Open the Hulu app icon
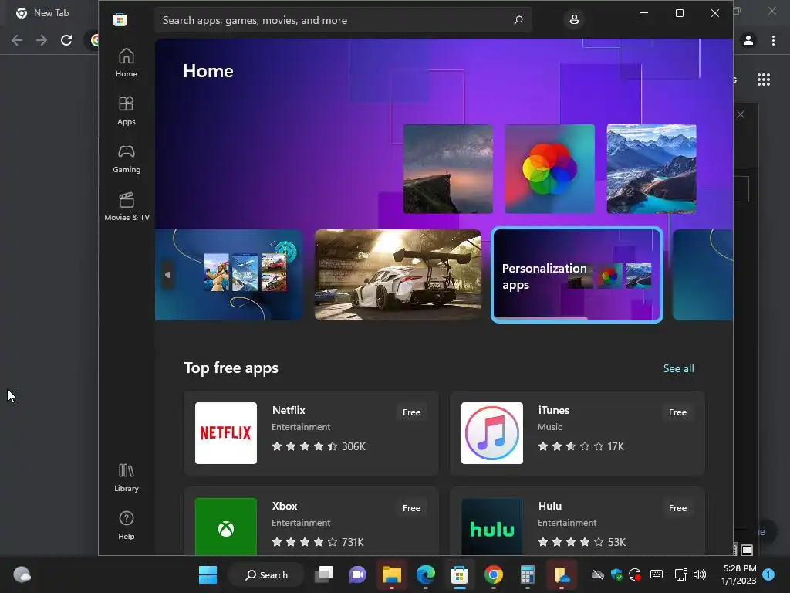This screenshot has width=790, height=593. pos(491,527)
